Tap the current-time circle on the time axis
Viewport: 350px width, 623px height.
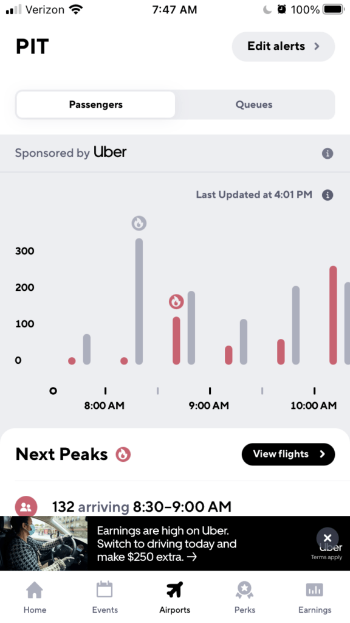[x=53, y=391]
